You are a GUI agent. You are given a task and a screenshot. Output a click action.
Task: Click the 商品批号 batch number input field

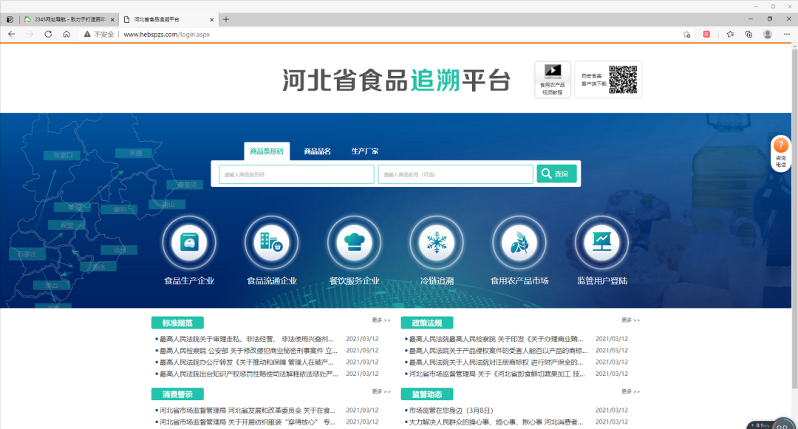click(x=455, y=174)
